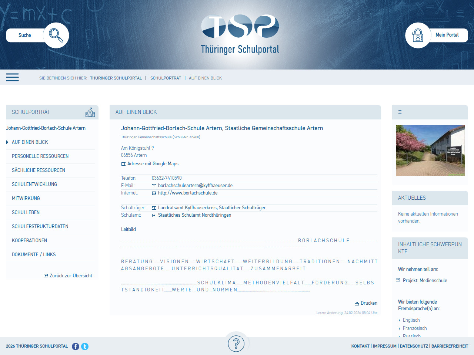Open the help question mark icon
The height and width of the screenshot is (355, 474).
pyautogui.click(x=236, y=344)
